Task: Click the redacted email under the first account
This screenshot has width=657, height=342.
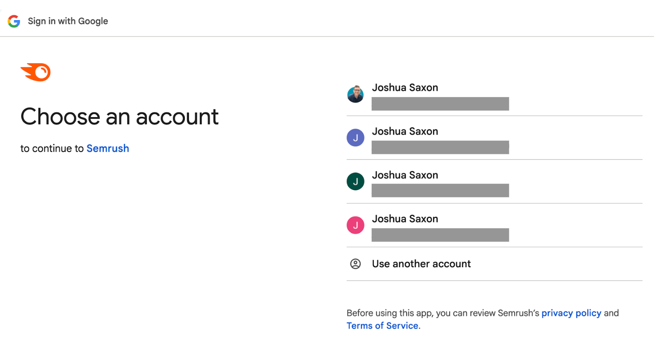Action: (440, 104)
